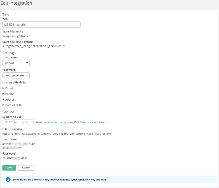Open the Username Import dropdown
Image resolution: width=219 pixels, height=188 pixels.
click(x=16, y=63)
